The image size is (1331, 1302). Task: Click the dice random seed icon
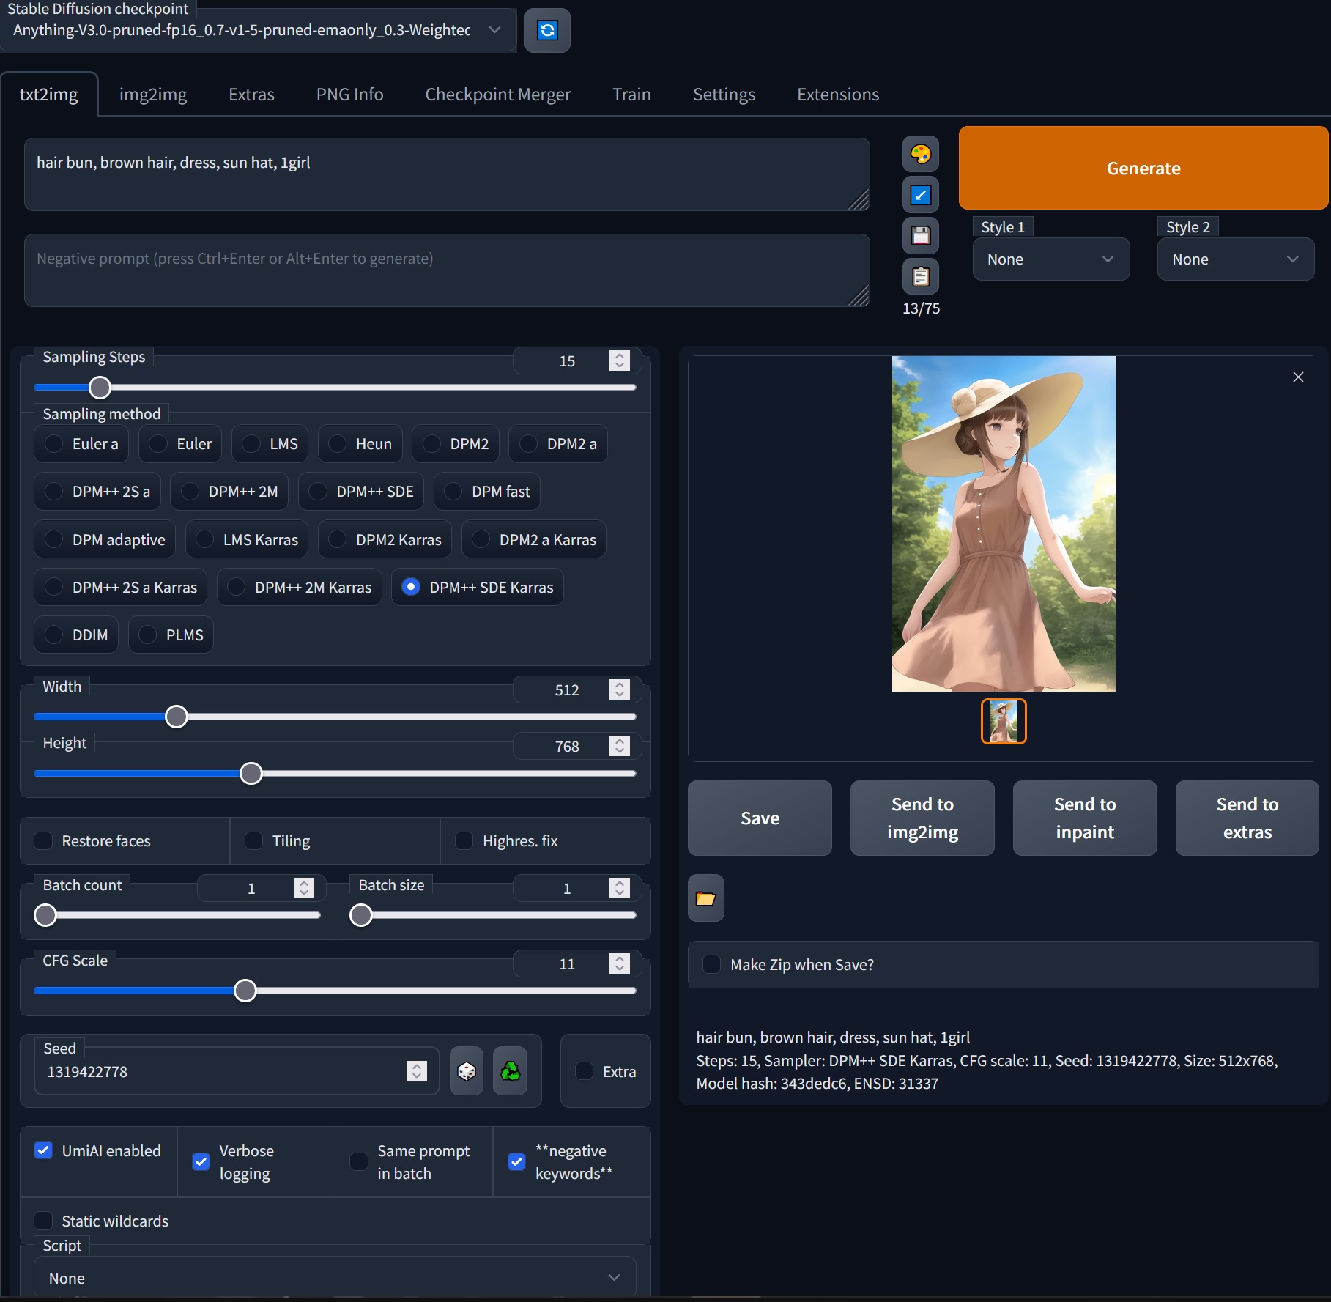[467, 1071]
